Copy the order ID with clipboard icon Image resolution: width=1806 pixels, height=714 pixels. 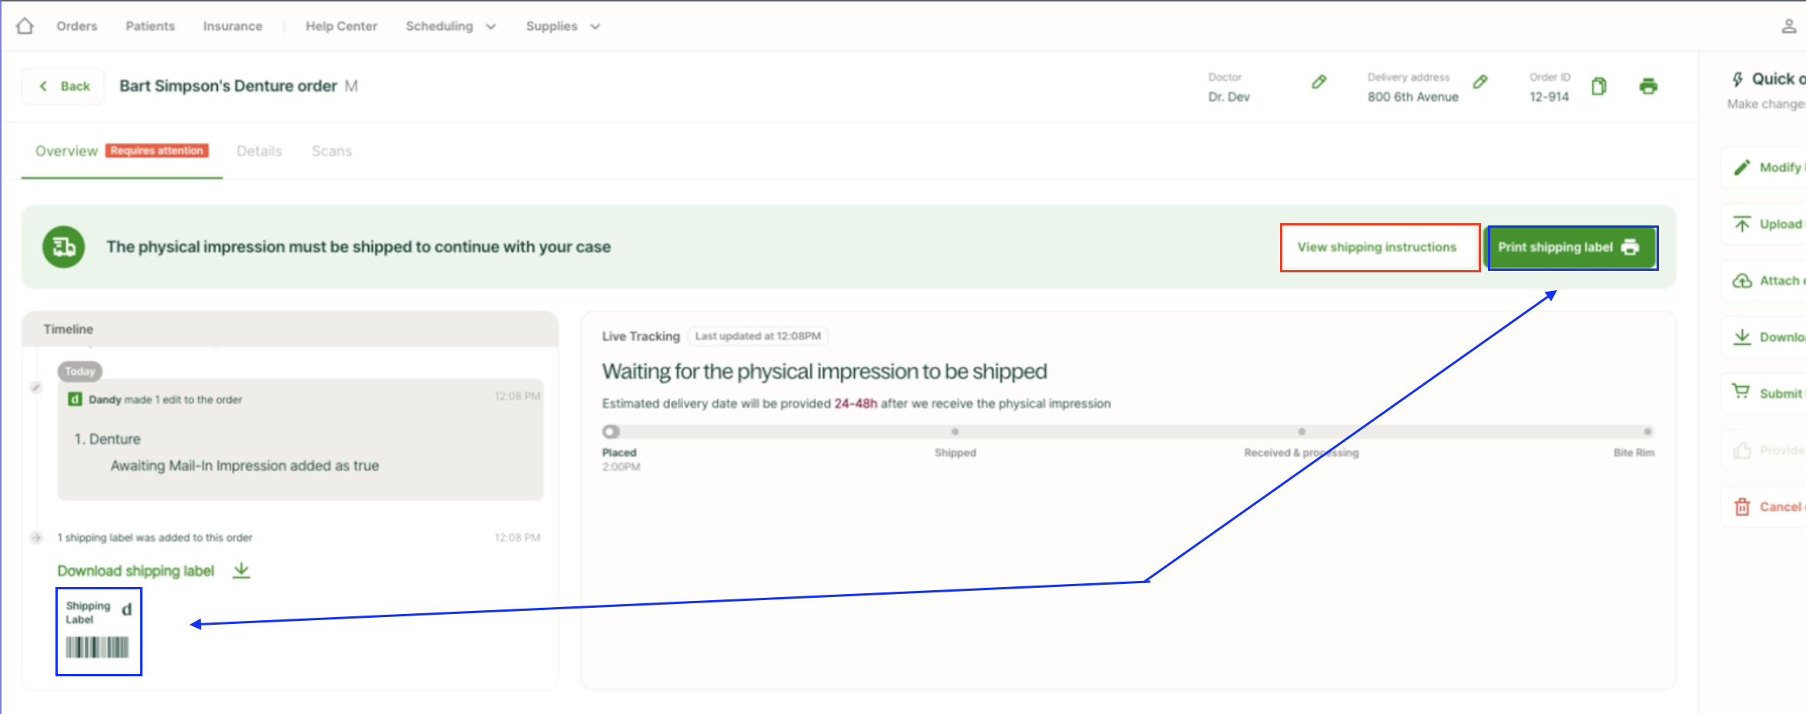pos(1599,86)
